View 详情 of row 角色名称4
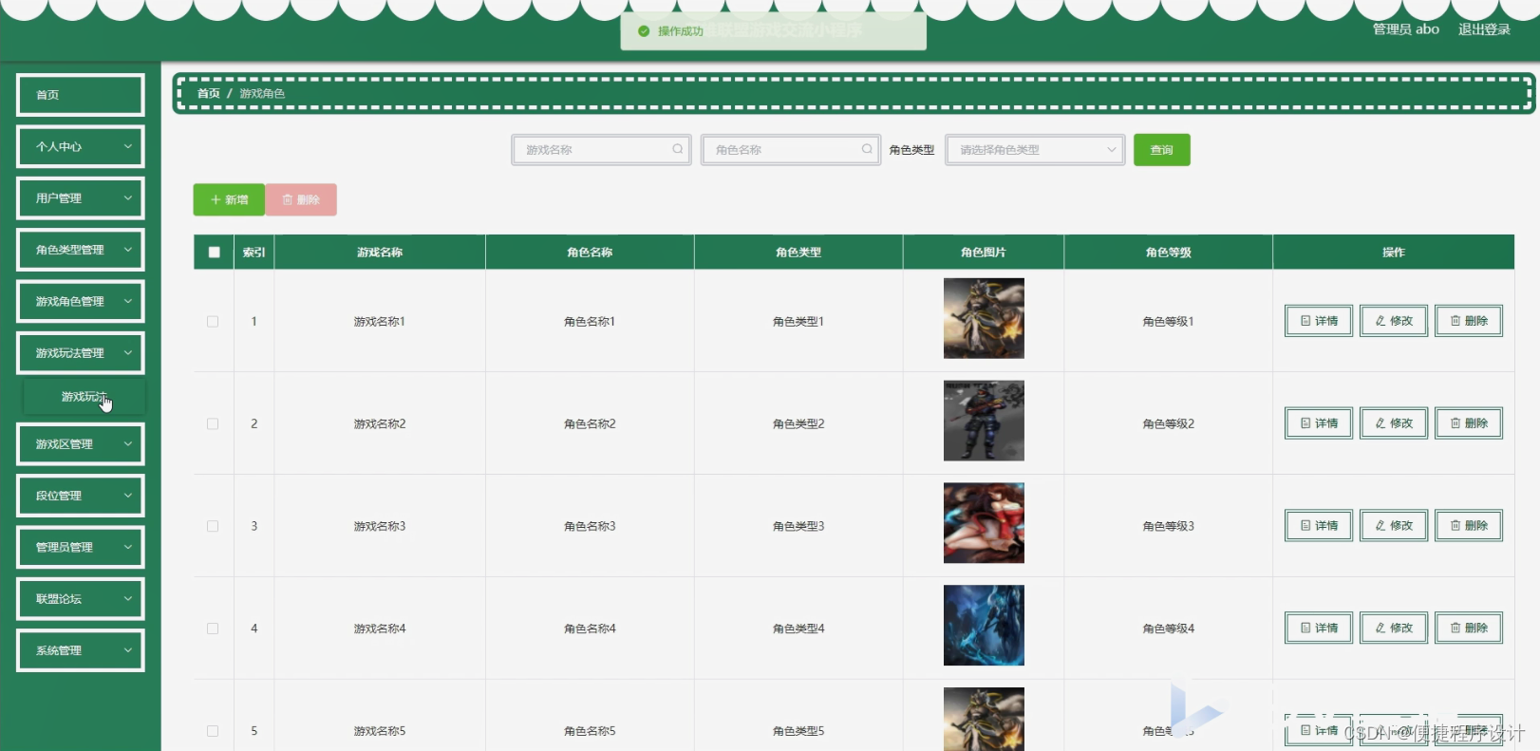Image resolution: width=1540 pixels, height=751 pixels. [1319, 629]
